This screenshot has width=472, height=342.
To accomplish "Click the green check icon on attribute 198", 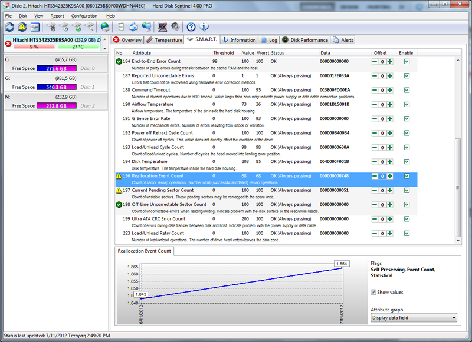I will point(119,205).
